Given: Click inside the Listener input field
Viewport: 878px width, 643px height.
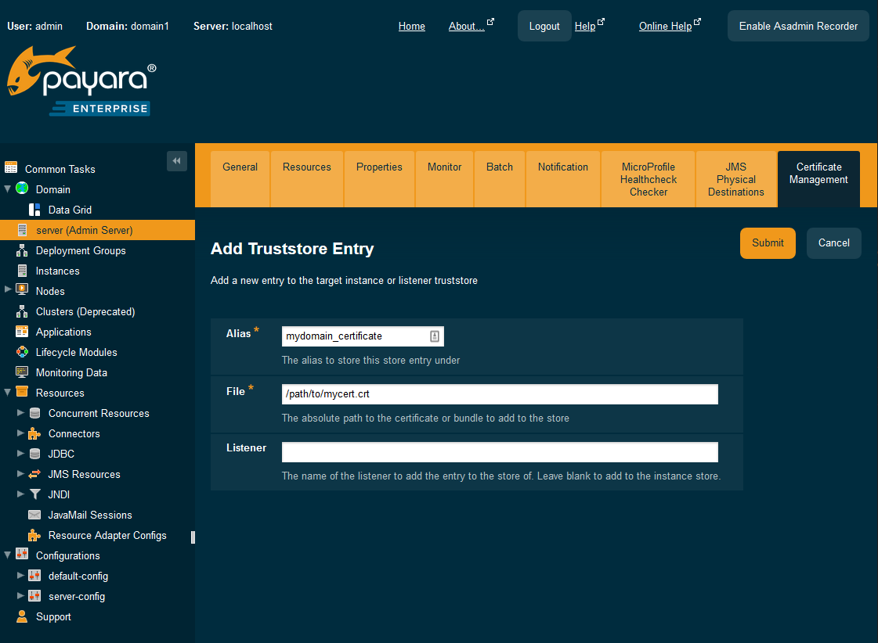Looking at the screenshot, I should pyautogui.click(x=499, y=451).
